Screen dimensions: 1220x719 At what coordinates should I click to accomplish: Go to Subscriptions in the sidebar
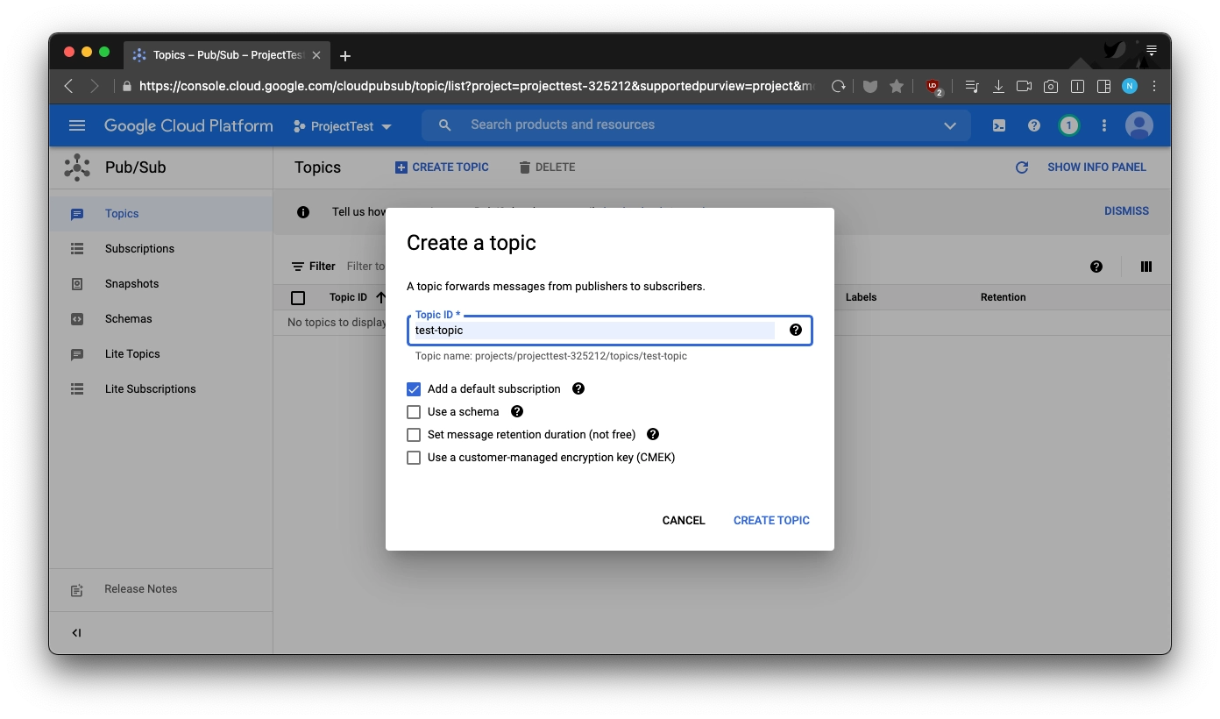tap(139, 249)
